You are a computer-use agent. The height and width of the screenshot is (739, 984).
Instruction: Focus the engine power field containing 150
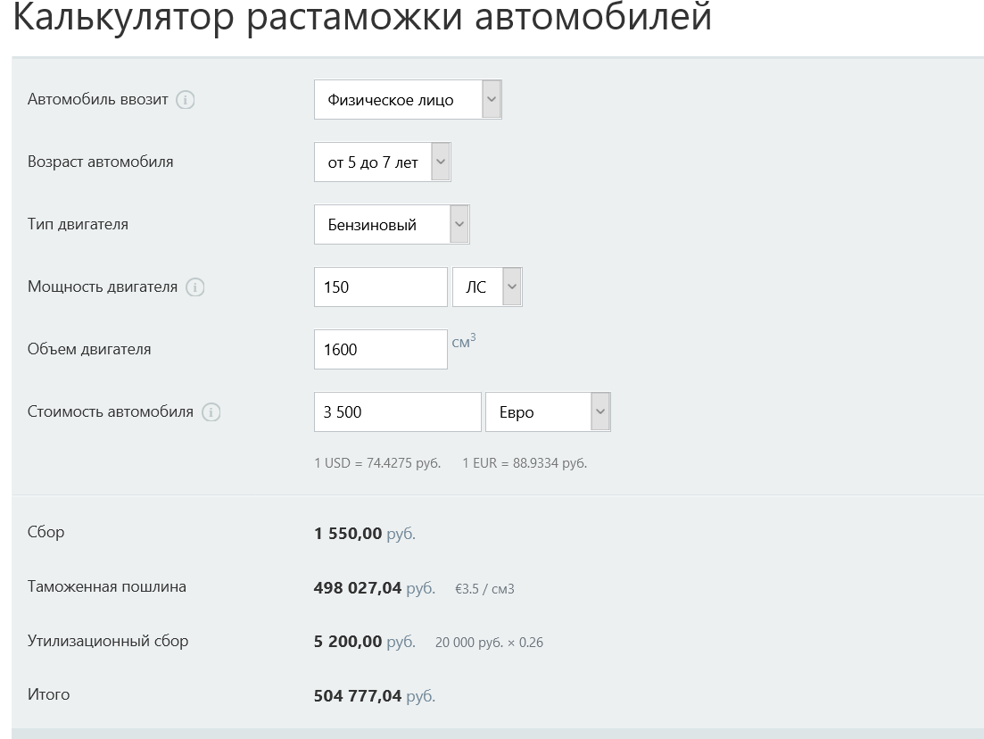point(380,287)
